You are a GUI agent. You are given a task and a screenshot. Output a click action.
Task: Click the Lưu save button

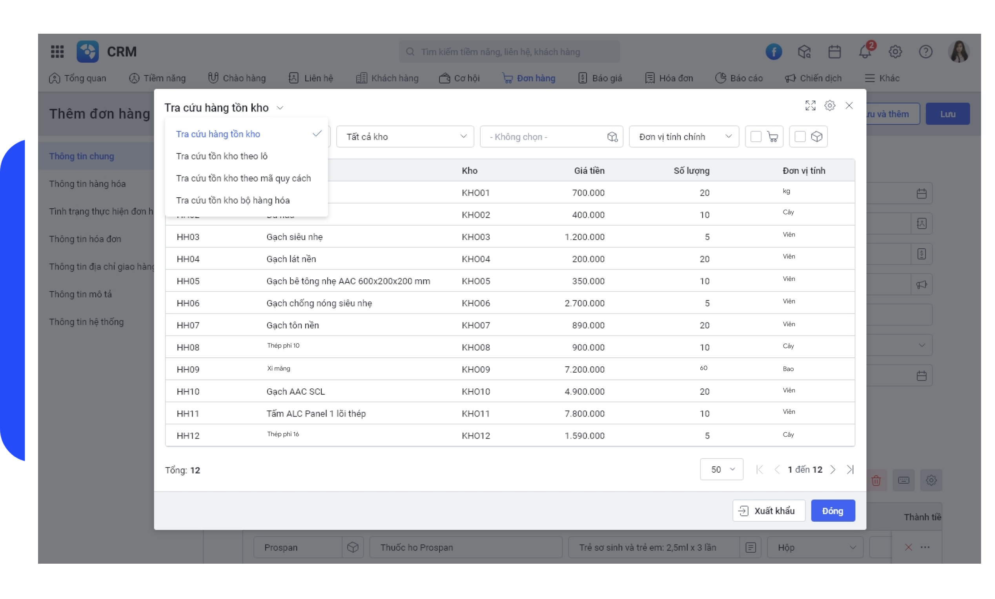point(947,113)
